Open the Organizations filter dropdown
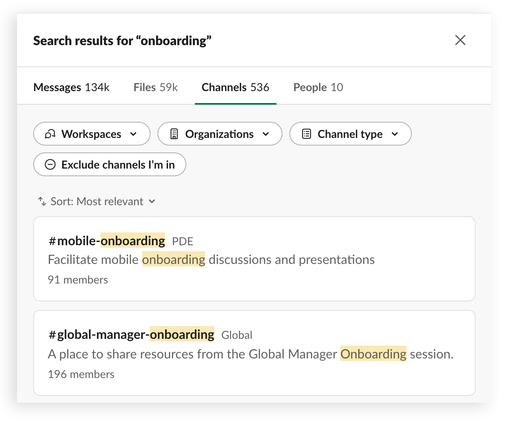Screen dimensions: 508x424 220,134
